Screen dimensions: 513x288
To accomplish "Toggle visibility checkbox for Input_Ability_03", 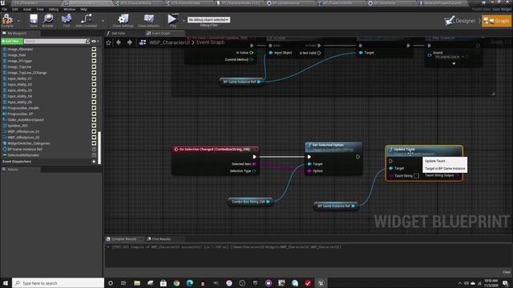I will [x=94, y=90].
